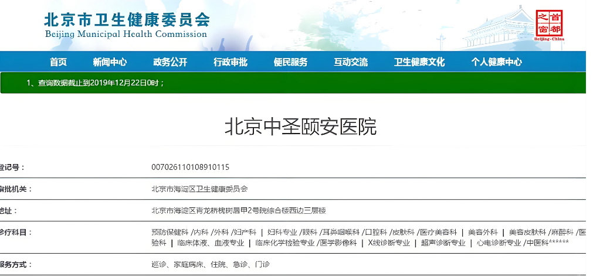
Task: Click 美容皮肤科 in the department list
Action: point(527,233)
